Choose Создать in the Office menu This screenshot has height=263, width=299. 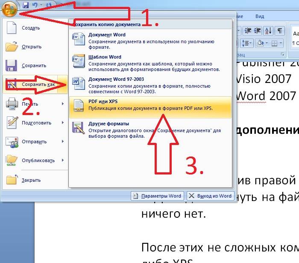point(35,28)
